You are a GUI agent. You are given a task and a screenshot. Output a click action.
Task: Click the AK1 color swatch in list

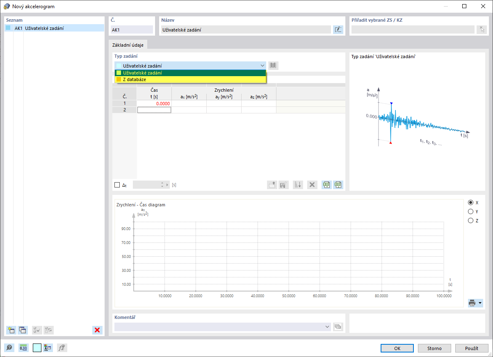(8, 28)
